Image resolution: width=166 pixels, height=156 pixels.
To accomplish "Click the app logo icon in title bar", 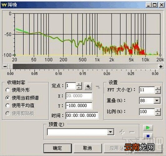I will tap(4, 5).
